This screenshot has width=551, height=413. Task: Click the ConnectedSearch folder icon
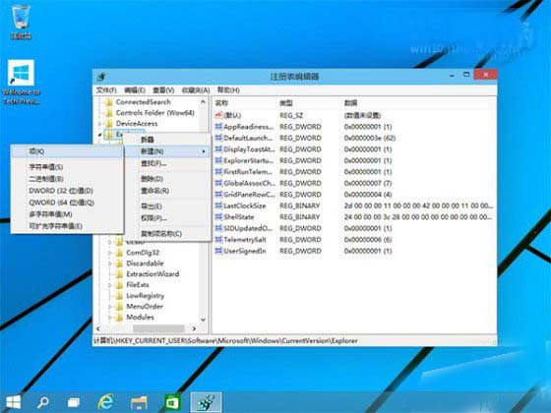pos(109,102)
